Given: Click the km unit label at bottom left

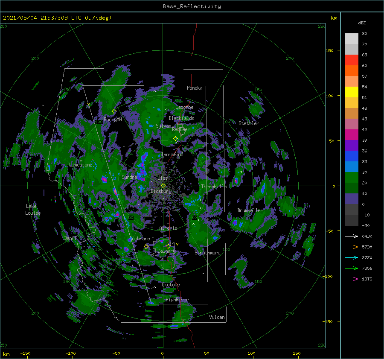Looking at the screenshot, I should [x=6, y=354].
